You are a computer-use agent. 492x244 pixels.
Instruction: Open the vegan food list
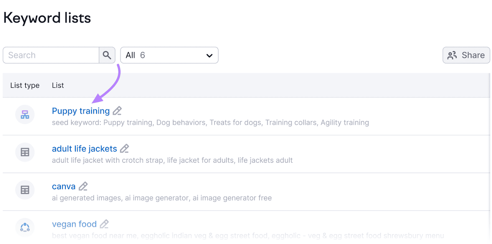(74, 224)
